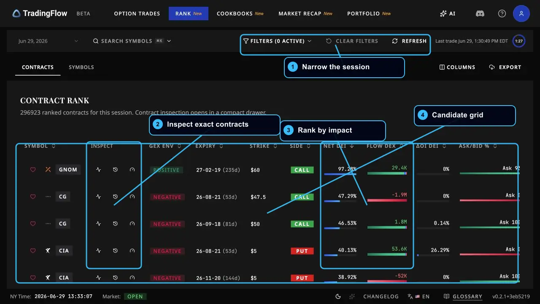
Task: Sort by the Symbol column
Action: pos(40,146)
